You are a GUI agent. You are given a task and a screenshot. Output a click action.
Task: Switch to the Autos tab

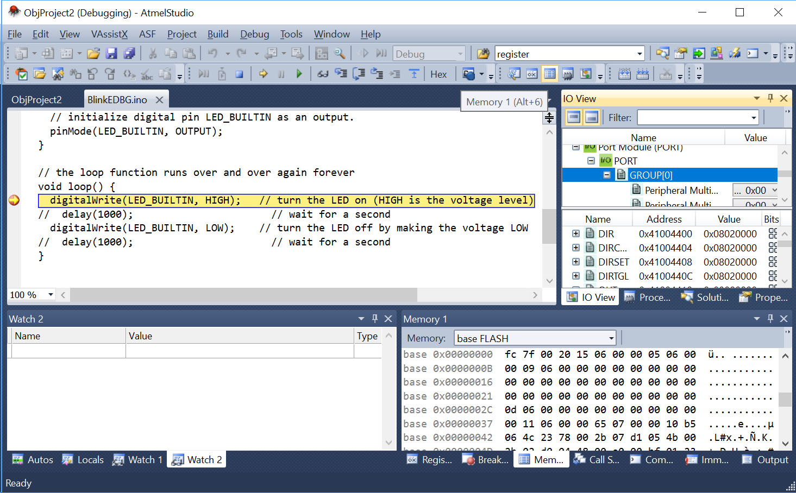[x=33, y=460]
